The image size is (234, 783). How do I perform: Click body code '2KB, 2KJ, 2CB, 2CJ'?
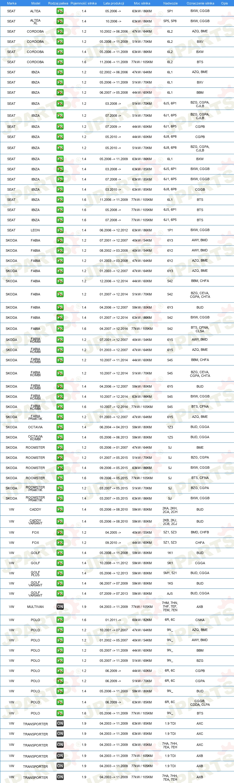tap(170, 522)
